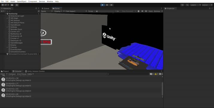Click the Stats button in Game view
The height and width of the screenshot is (108, 214).
pos(150,11)
